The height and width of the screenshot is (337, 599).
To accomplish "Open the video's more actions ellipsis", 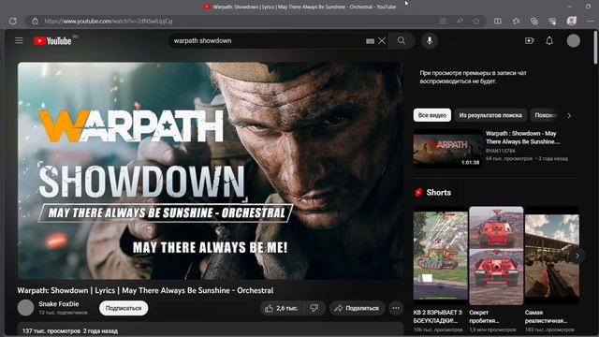I will (396, 308).
